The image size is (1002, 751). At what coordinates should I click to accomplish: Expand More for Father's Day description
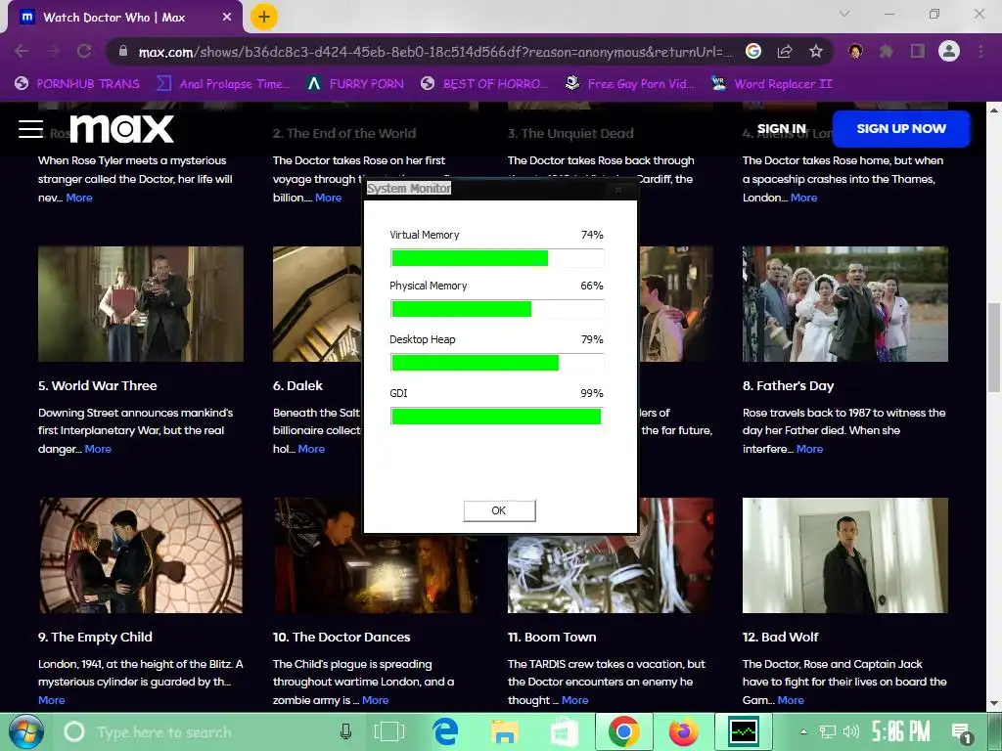809,449
